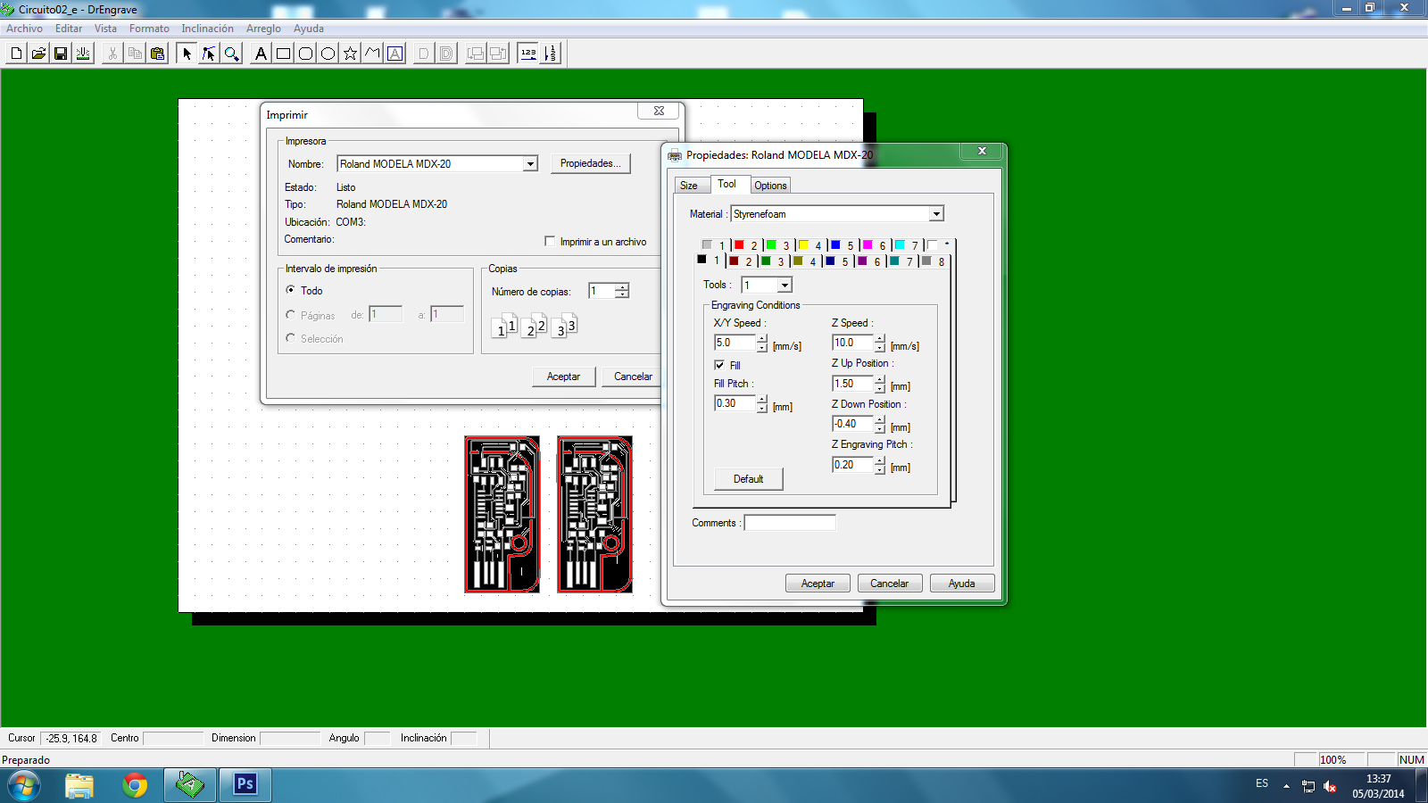Select the 'Páginas' radio button

coord(290,315)
